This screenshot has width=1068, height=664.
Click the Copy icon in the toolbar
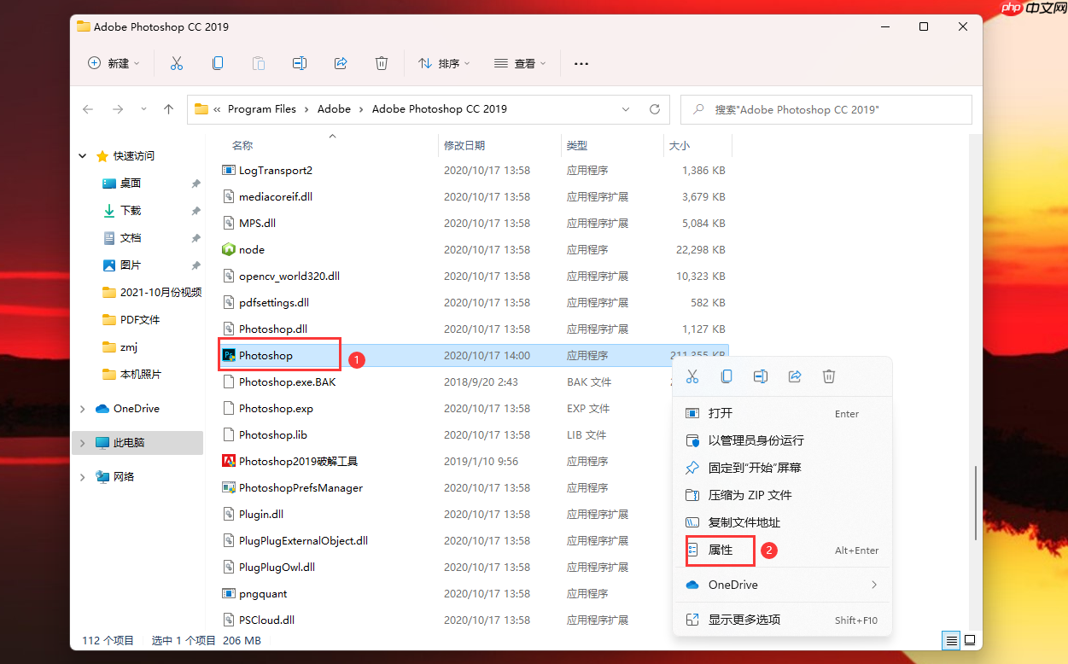(x=218, y=63)
